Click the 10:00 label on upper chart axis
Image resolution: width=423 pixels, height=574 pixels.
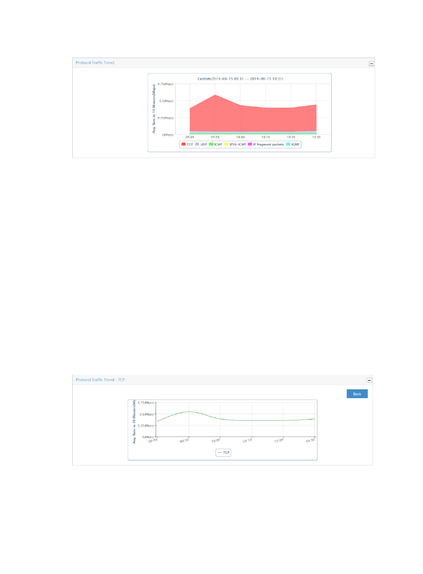click(x=240, y=137)
